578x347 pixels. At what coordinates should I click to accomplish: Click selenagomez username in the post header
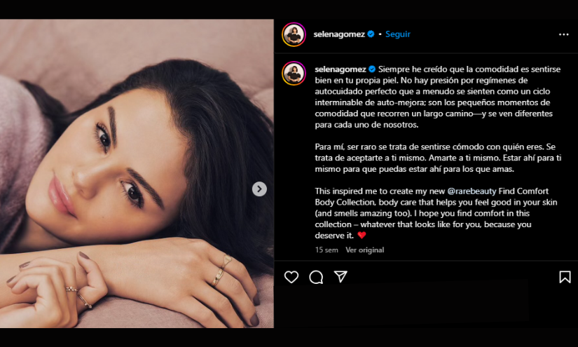coord(340,34)
